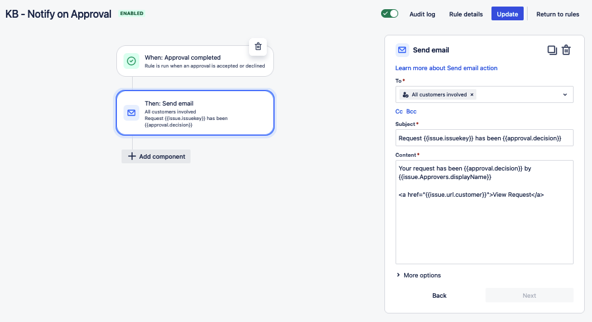Open Rule details
Image resolution: width=592 pixels, height=322 pixels.
pos(466,14)
